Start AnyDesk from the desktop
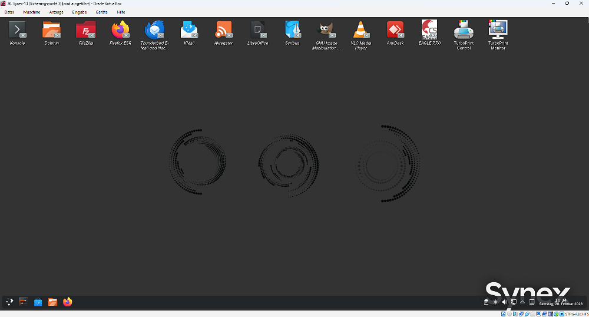The image size is (589, 317). tap(395, 30)
